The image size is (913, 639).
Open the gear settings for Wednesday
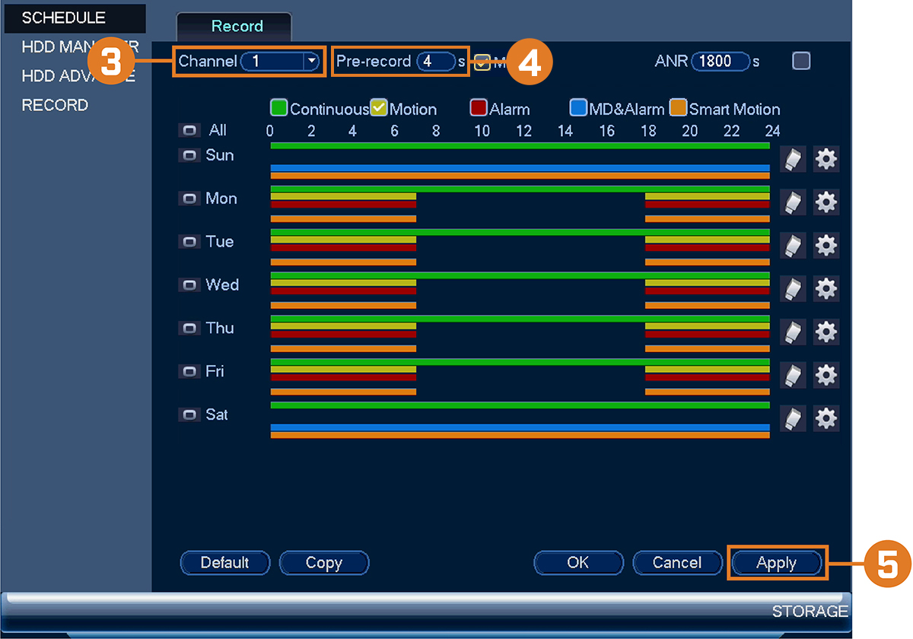coord(826,289)
